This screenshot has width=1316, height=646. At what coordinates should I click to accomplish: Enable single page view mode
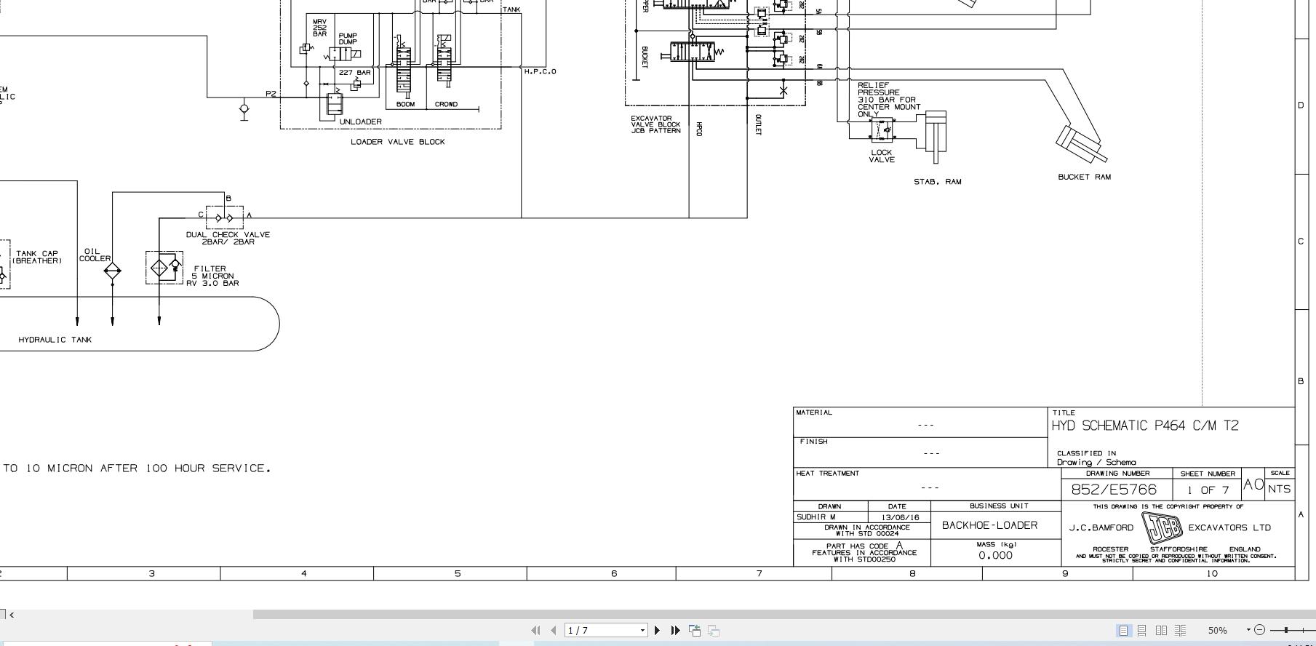click(x=1124, y=631)
